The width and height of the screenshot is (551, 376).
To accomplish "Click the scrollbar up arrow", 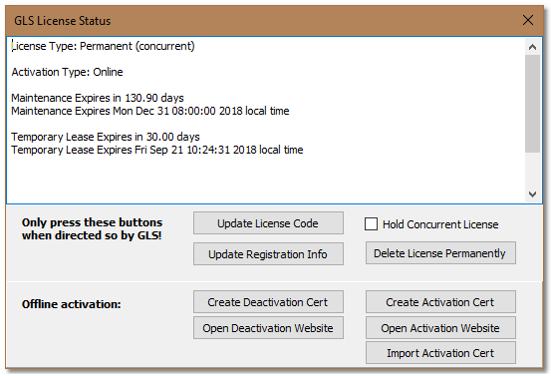I will coord(532,47).
